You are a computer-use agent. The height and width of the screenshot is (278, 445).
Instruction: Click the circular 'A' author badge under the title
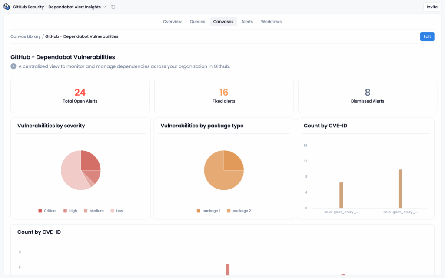click(13, 66)
